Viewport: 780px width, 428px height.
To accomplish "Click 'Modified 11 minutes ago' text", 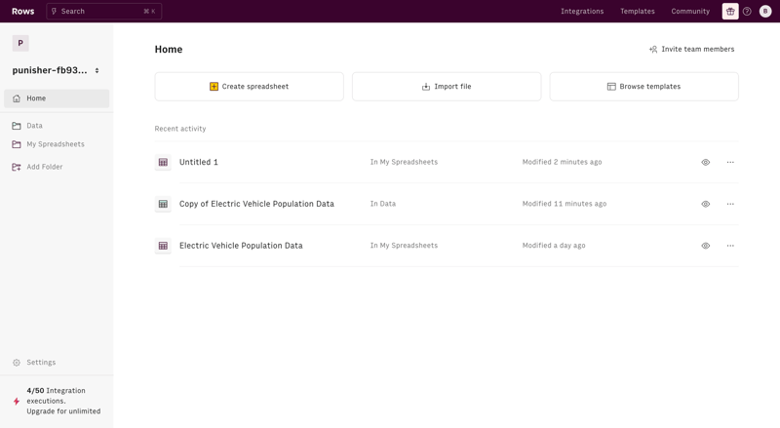I will pyautogui.click(x=565, y=204).
